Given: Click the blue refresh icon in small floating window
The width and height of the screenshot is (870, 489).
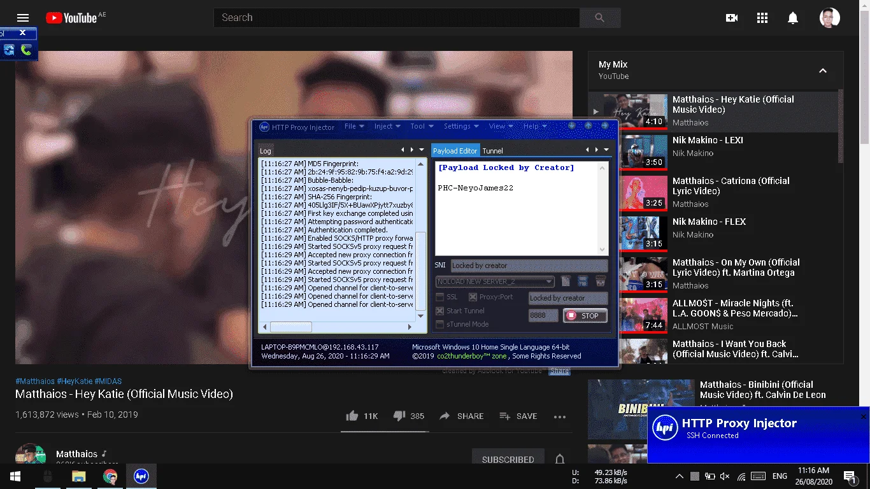Looking at the screenshot, I should (9, 50).
